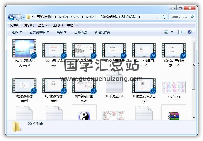Select video 2九宫记忆方法.mp4
The height and width of the screenshot is (141, 203).
pos(54,55)
